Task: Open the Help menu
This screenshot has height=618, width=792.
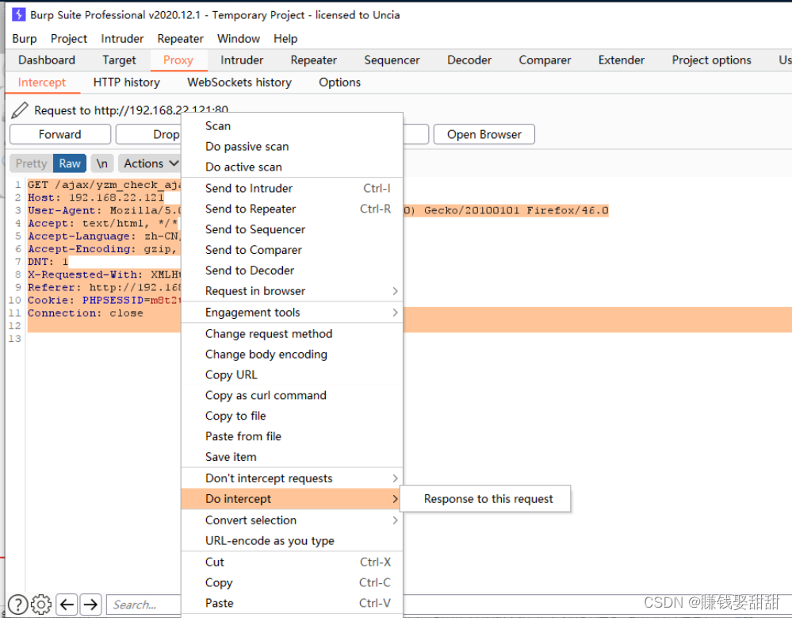Action: [x=285, y=38]
